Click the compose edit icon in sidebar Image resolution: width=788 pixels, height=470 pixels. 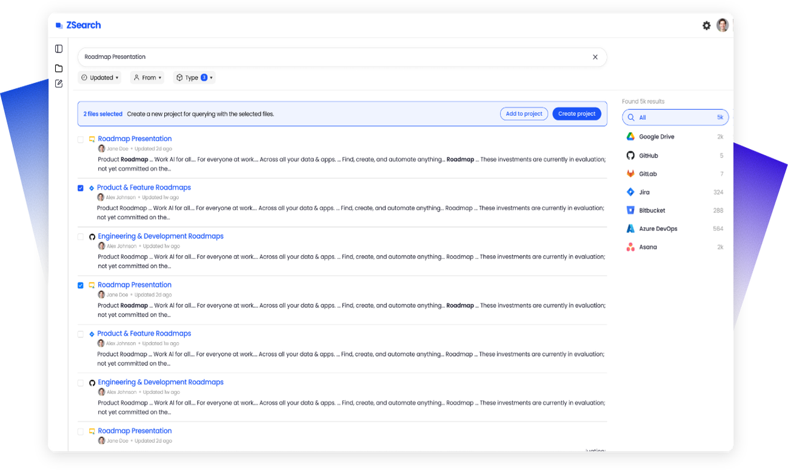tap(59, 84)
